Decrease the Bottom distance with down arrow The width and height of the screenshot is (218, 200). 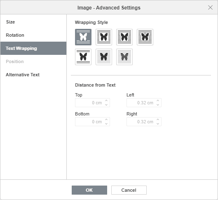pos(106,124)
